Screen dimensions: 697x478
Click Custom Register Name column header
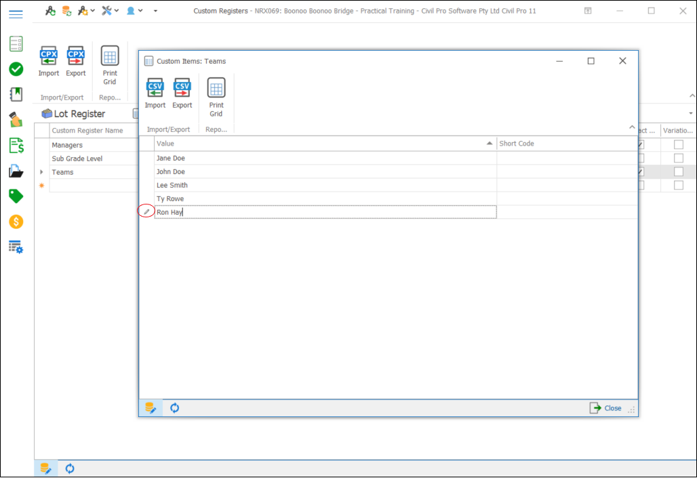click(x=94, y=131)
